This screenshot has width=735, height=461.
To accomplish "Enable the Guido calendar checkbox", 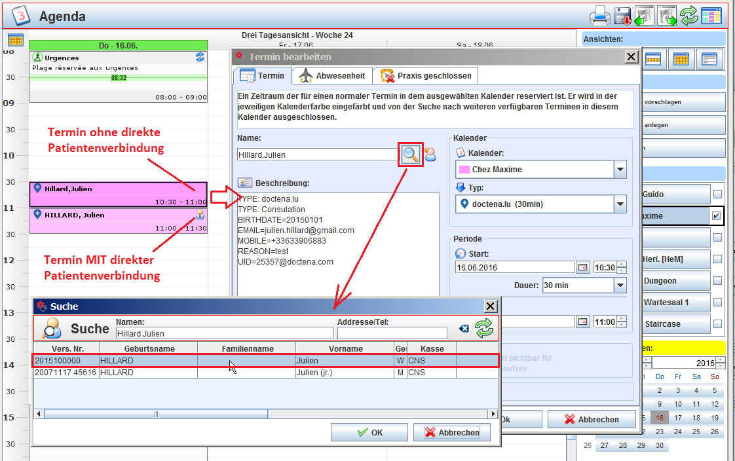I will point(717,194).
